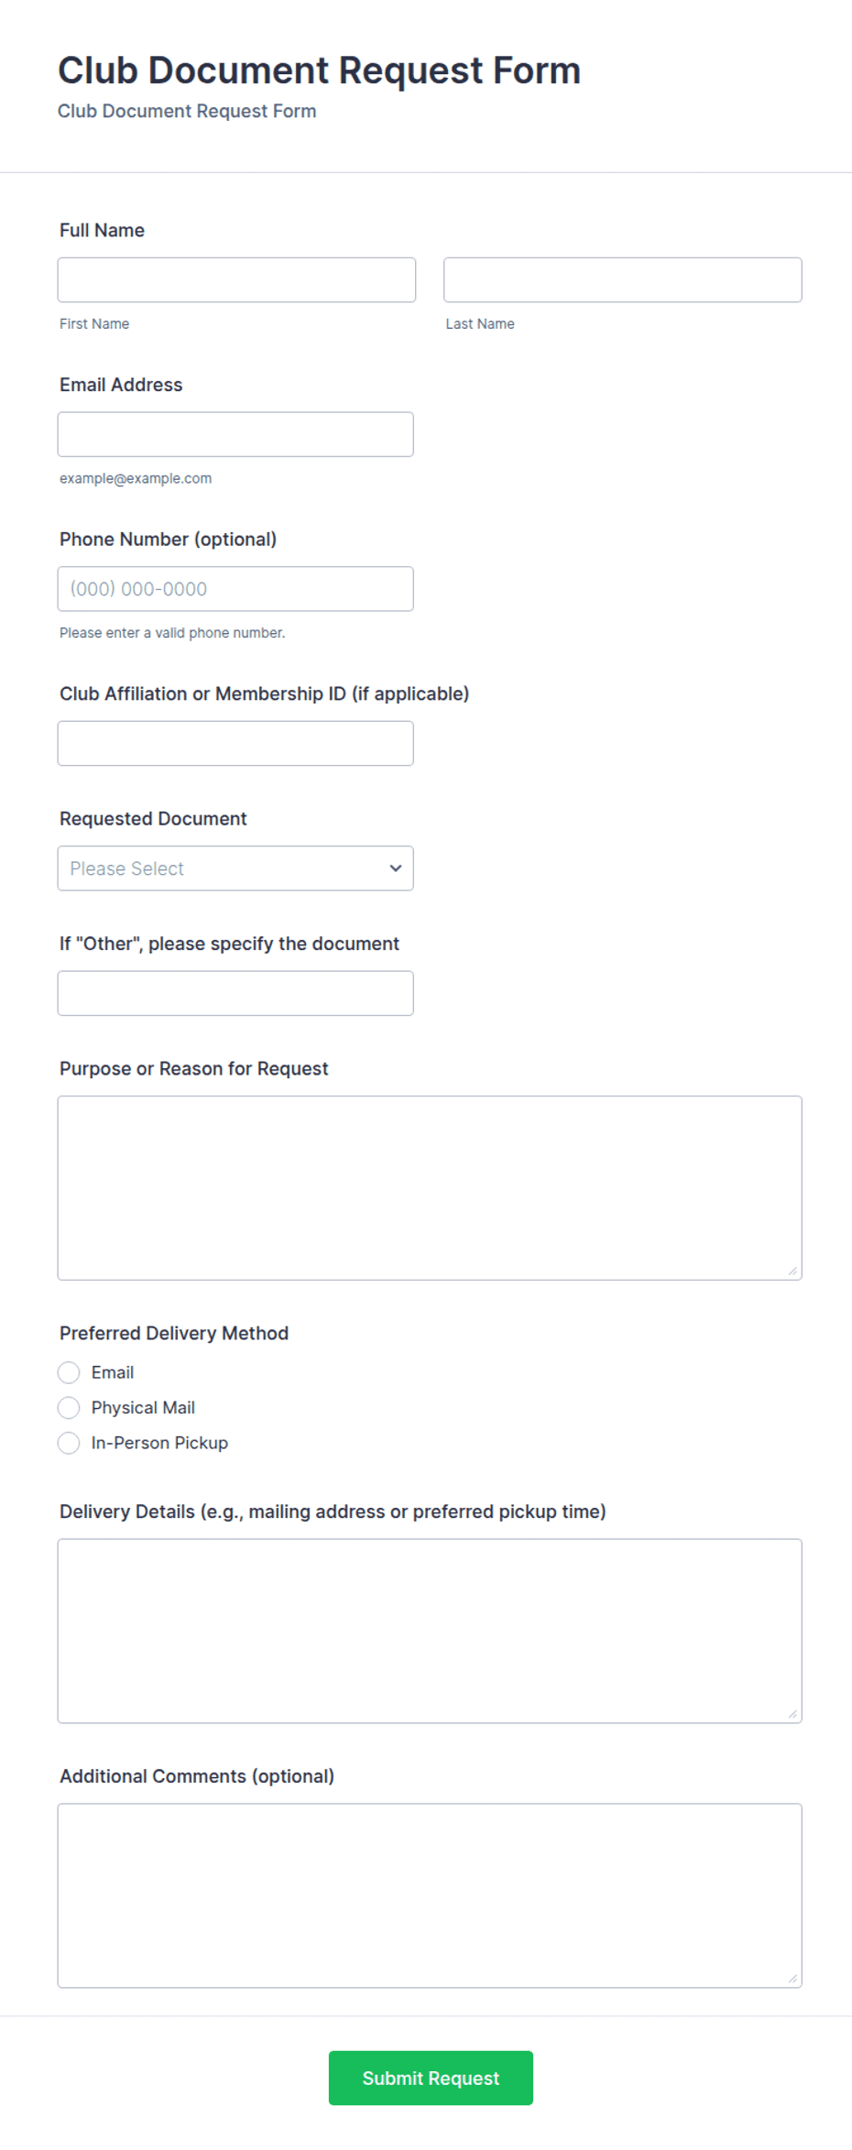Viewport: 852px width, 2150px height.
Task: Click the Purpose or Reason for Request textarea
Action: [430, 1188]
